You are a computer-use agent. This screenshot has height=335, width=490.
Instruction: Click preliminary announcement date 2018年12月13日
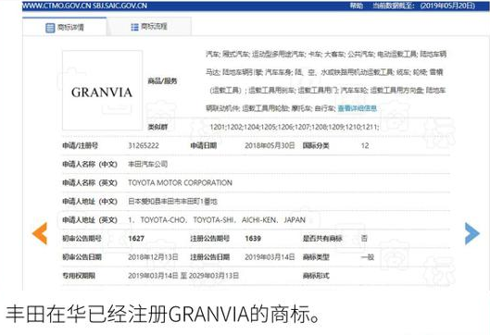[x=153, y=257]
